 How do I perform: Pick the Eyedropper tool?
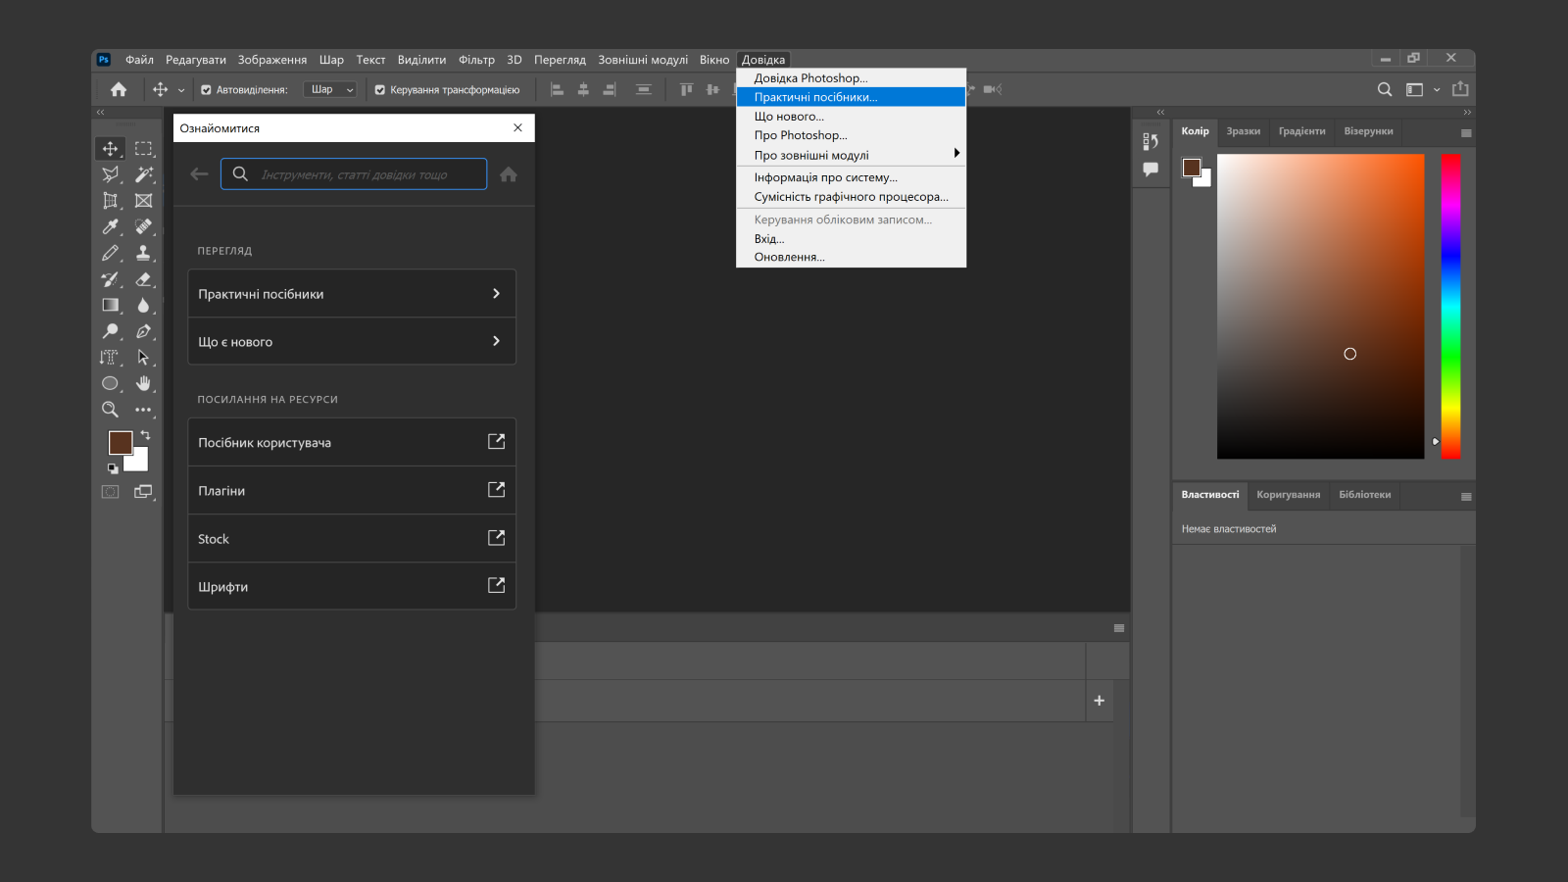coord(110,226)
